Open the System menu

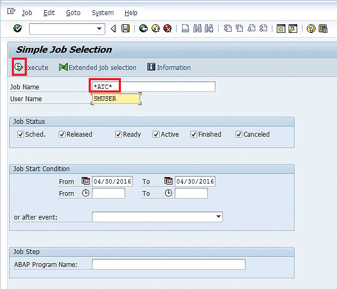pyautogui.click(x=103, y=12)
